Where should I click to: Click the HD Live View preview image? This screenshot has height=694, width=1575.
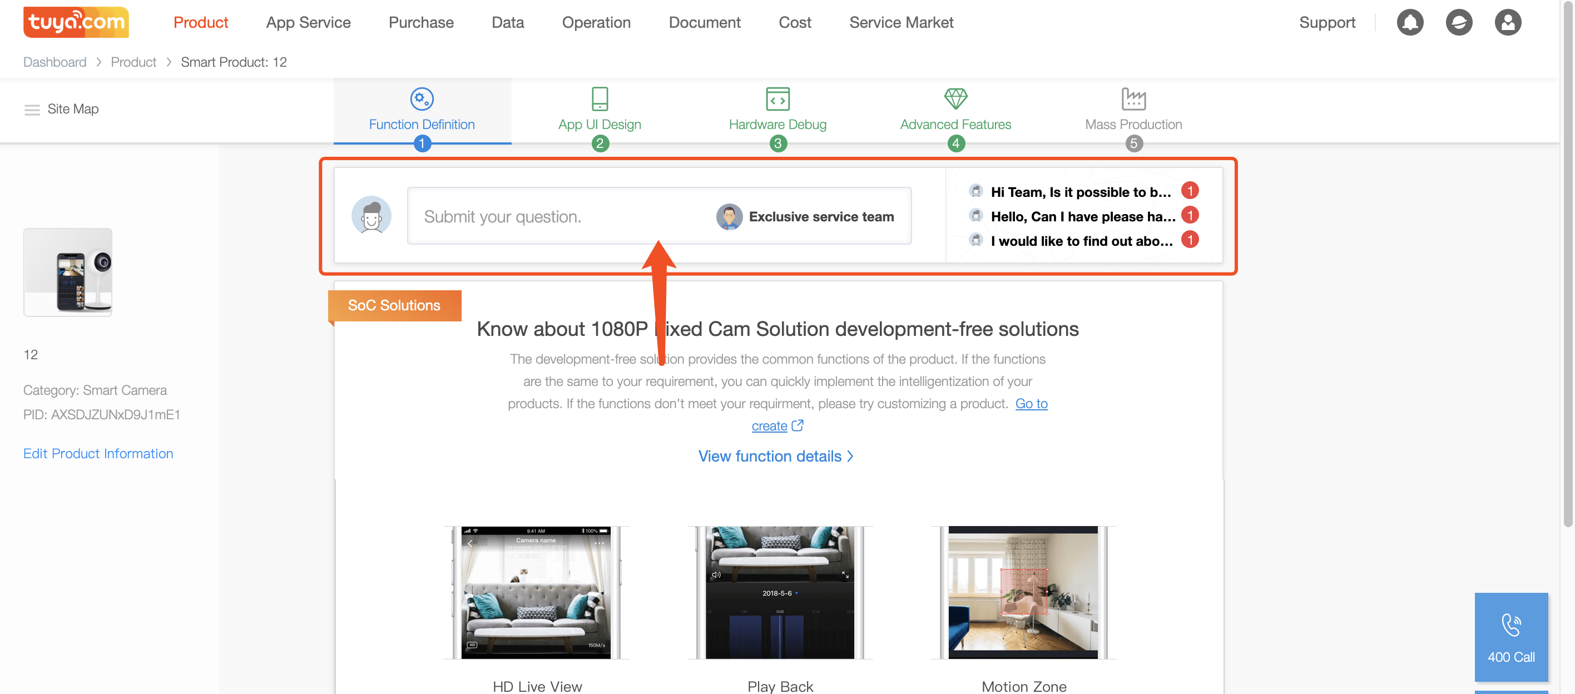click(536, 592)
